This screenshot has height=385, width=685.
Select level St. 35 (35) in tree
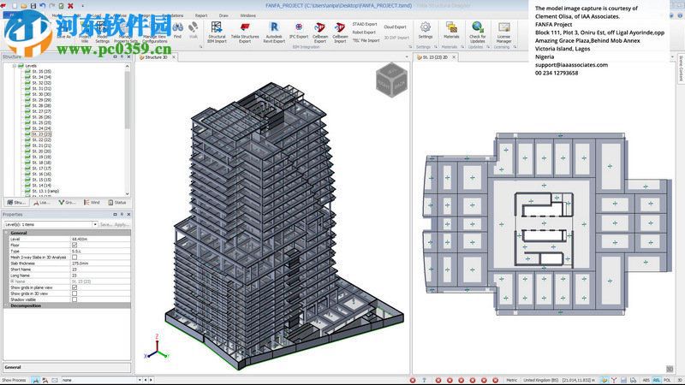coord(41,72)
